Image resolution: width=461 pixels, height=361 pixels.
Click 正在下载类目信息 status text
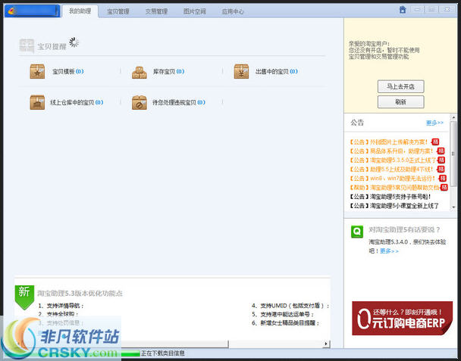[x=163, y=353]
